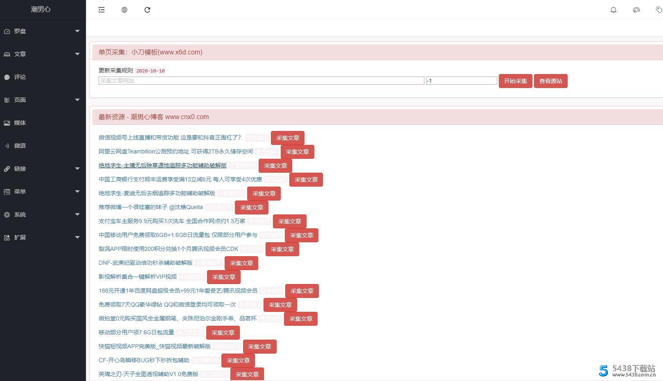The height and width of the screenshot is (381, 663).
Task: Open the 微语 sidebar item
Action: coord(20,146)
